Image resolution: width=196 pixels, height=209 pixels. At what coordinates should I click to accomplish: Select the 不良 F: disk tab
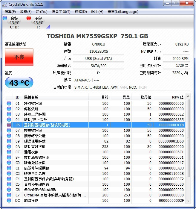[38, 22]
